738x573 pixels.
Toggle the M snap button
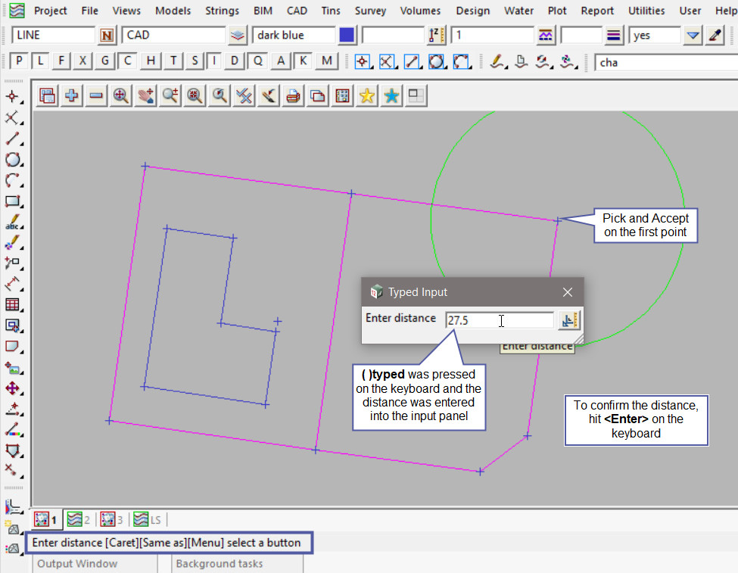[326, 61]
